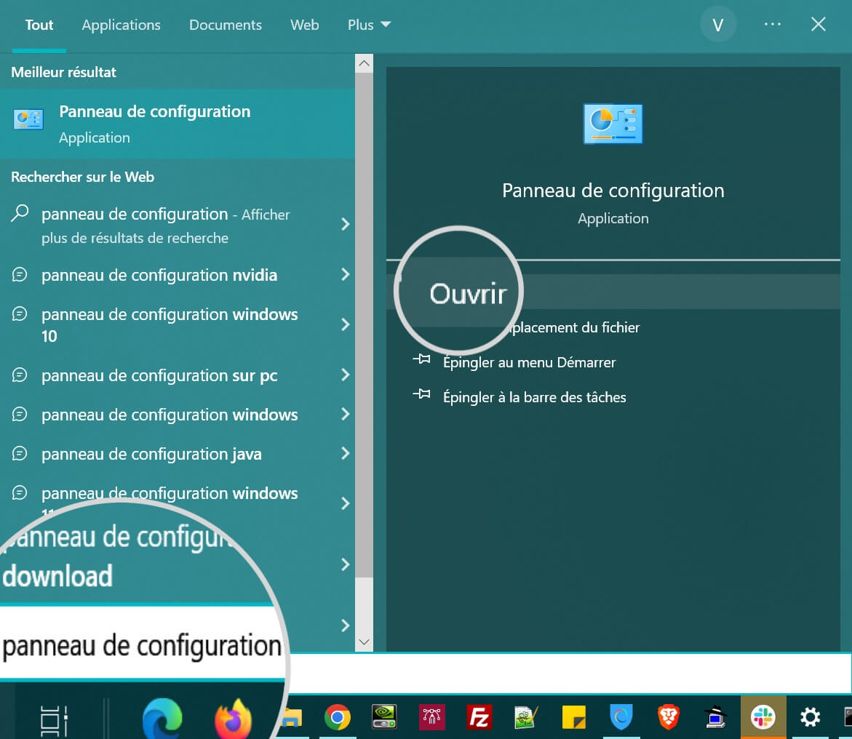Select suggestion 'panneau de configuration sur pc'
Image resolution: width=852 pixels, height=739 pixels.
click(159, 375)
